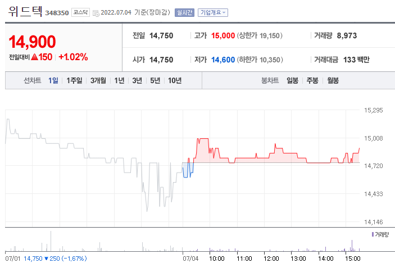This screenshot has height=272, width=395.
Task: Click the 전일 previous close 14,750
Action: pyautogui.click(x=161, y=36)
